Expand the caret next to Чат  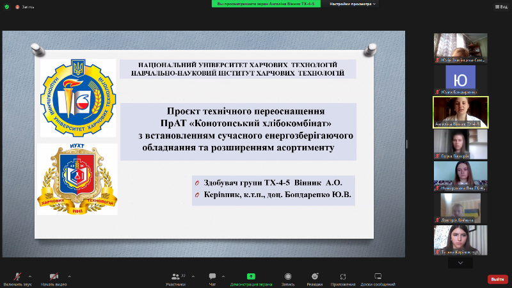[x=223, y=276]
